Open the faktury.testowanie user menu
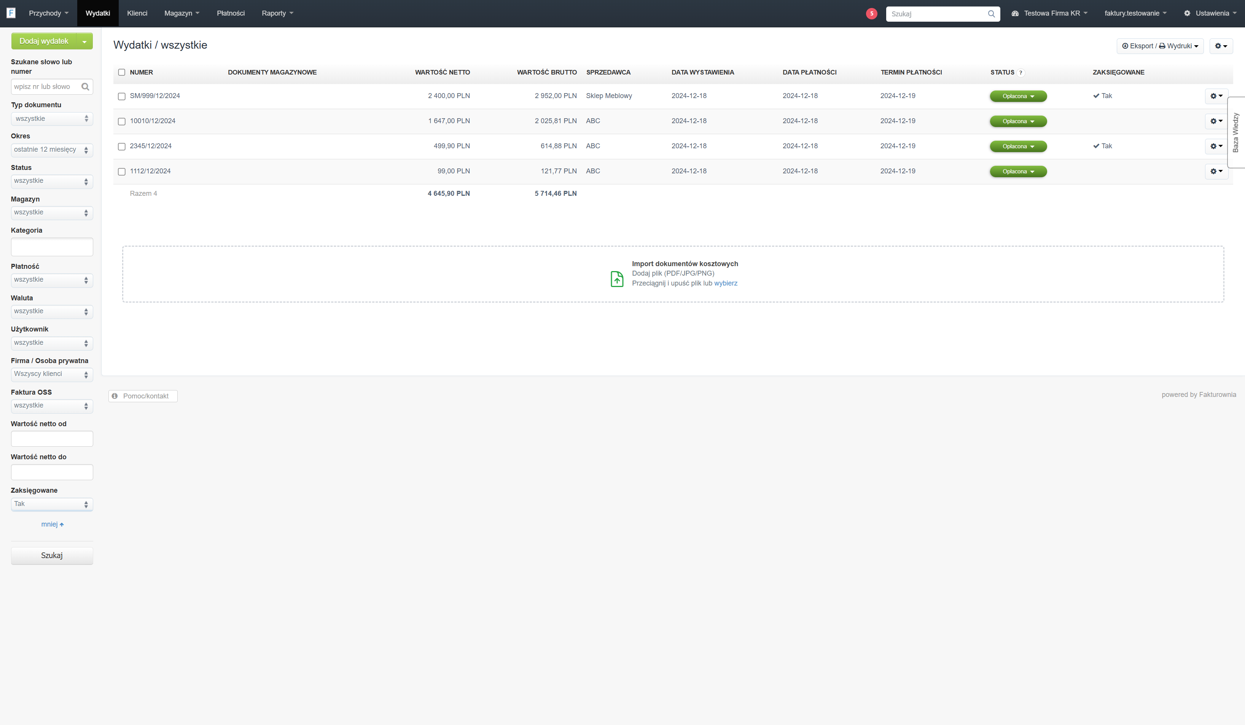Viewport: 1245px width, 725px height. 1135,13
